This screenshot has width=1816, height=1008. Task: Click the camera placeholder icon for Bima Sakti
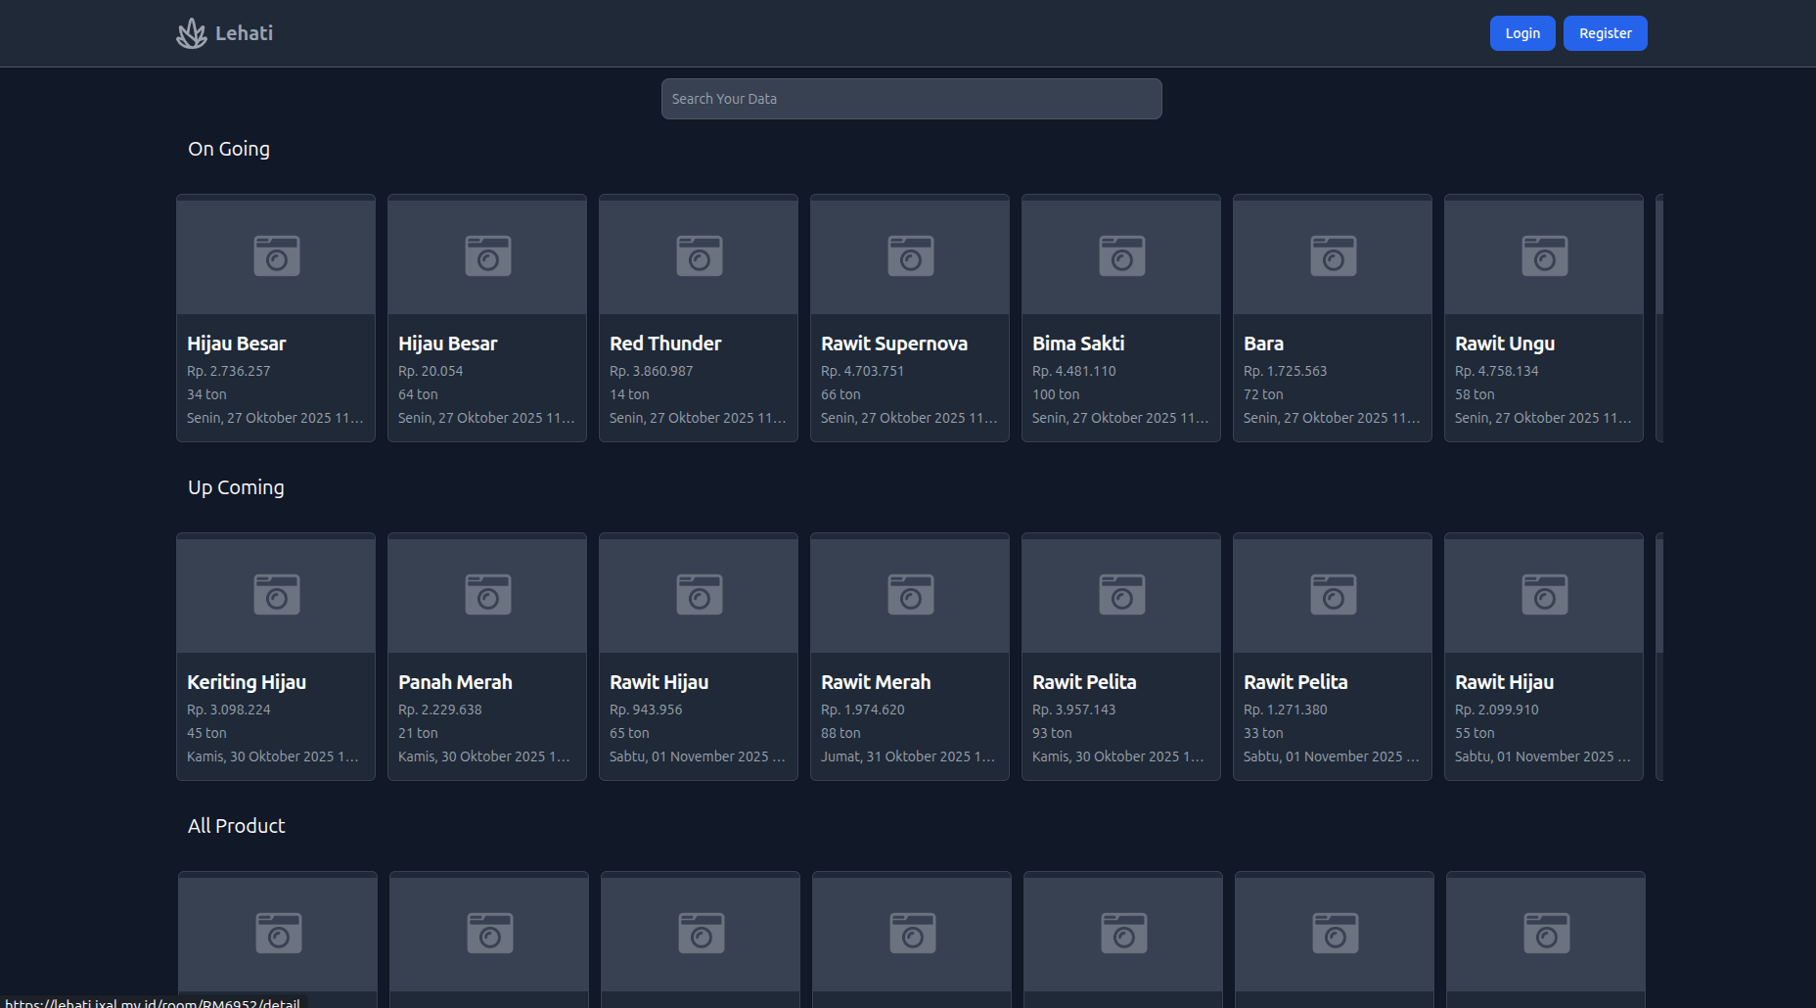click(x=1121, y=255)
